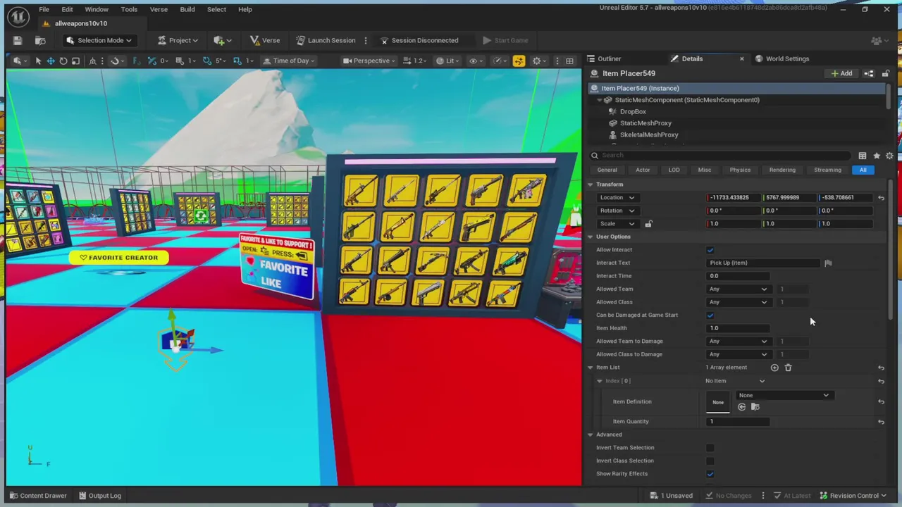The width and height of the screenshot is (902, 507).
Task: Use selected asset arrow for Item Definition
Action: [x=741, y=407]
